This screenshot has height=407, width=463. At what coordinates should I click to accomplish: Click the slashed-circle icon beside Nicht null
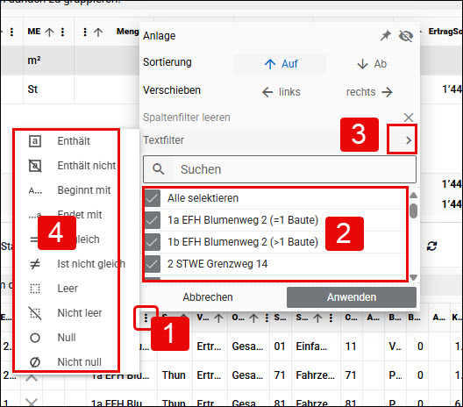35,361
